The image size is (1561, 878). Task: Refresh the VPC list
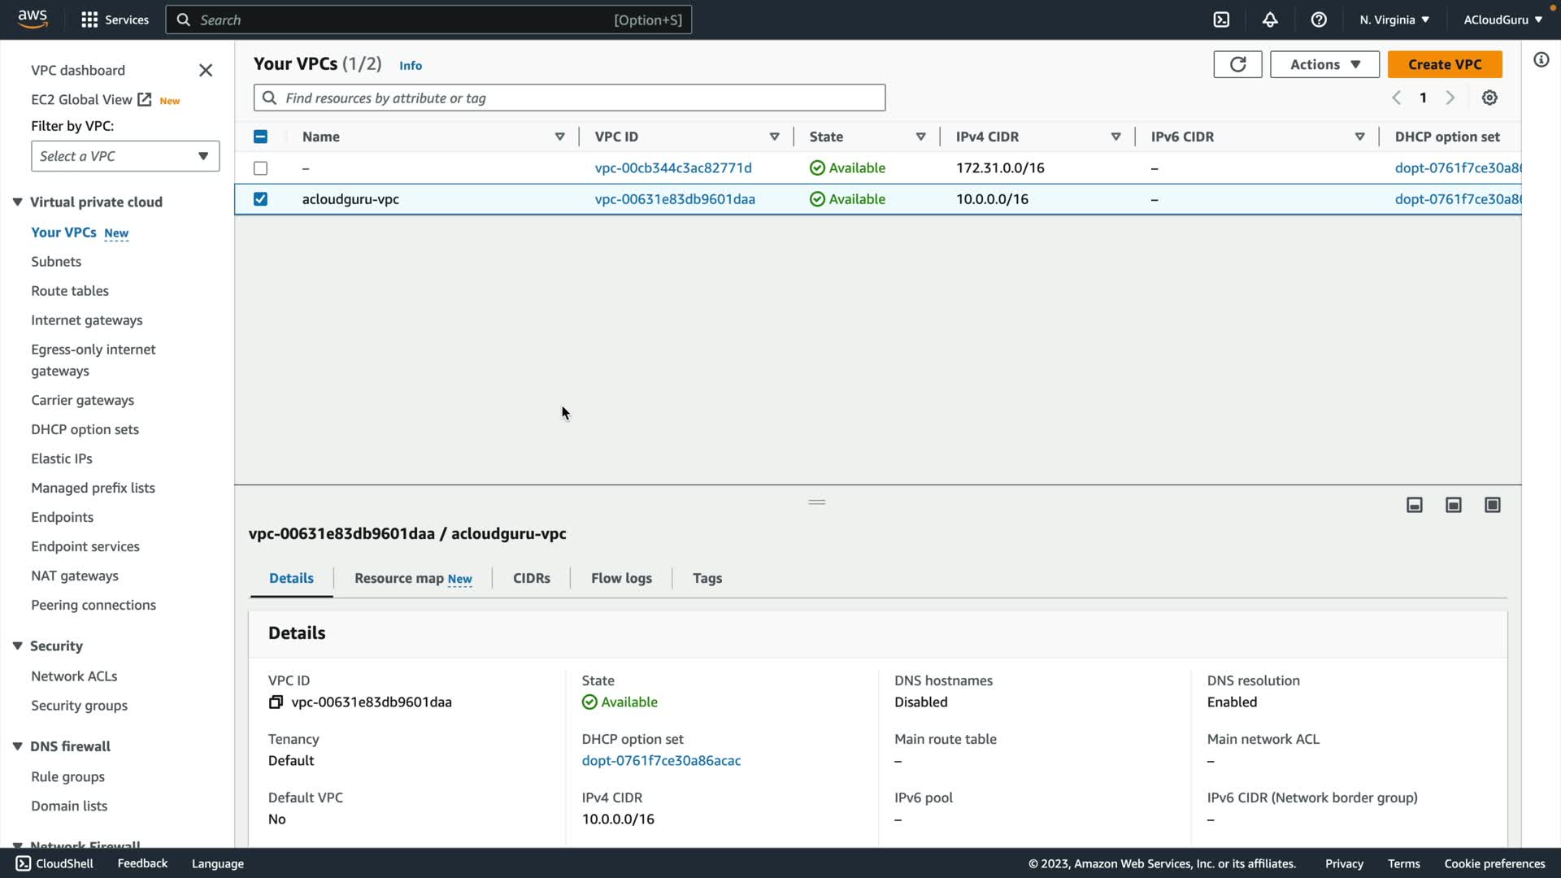click(1237, 64)
